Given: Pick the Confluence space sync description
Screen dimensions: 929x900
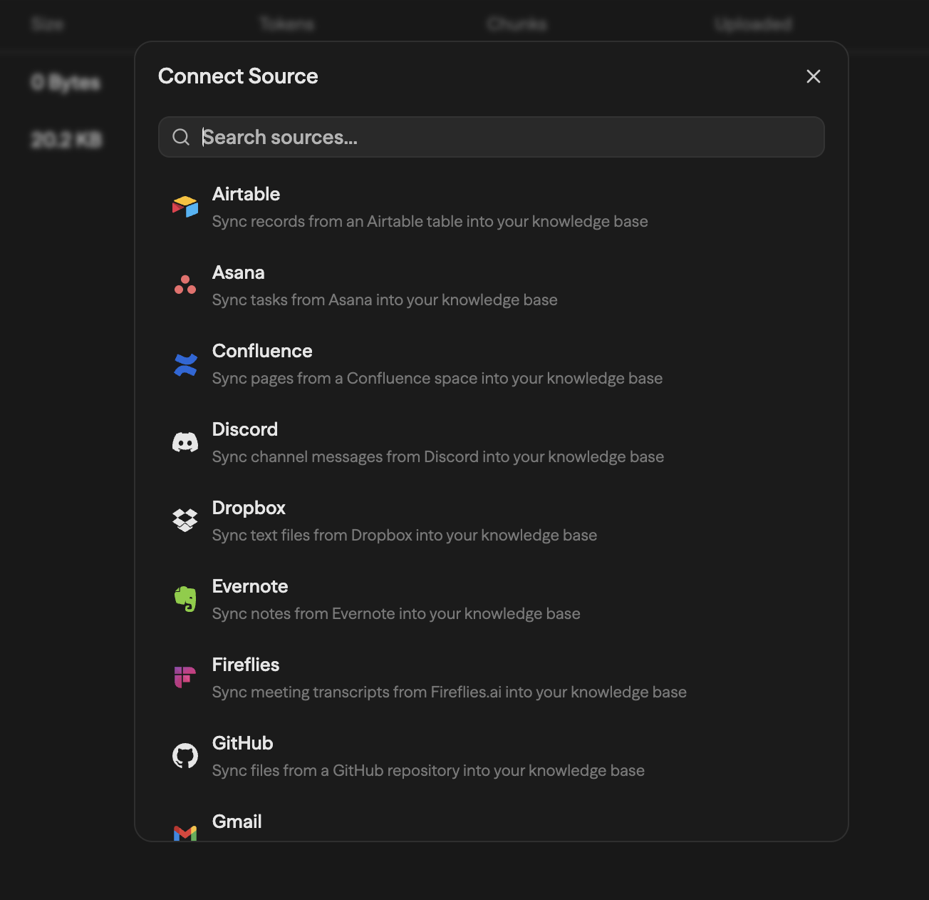Looking at the screenshot, I should (x=437, y=379).
